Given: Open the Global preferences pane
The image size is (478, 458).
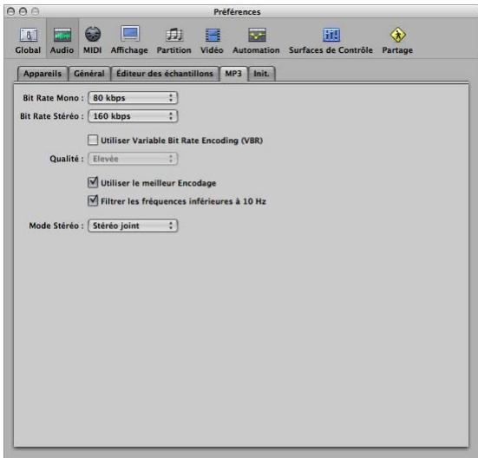Looking at the screenshot, I should point(28,40).
